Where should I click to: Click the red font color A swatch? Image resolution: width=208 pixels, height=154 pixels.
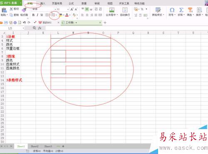point(67,15)
